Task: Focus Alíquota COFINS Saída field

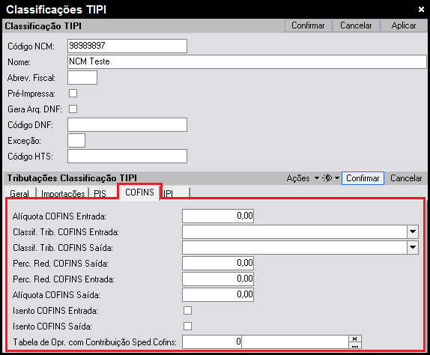Action: click(218, 294)
